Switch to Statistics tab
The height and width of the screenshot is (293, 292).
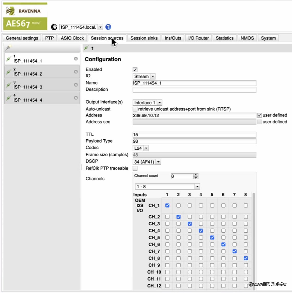click(x=225, y=38)
